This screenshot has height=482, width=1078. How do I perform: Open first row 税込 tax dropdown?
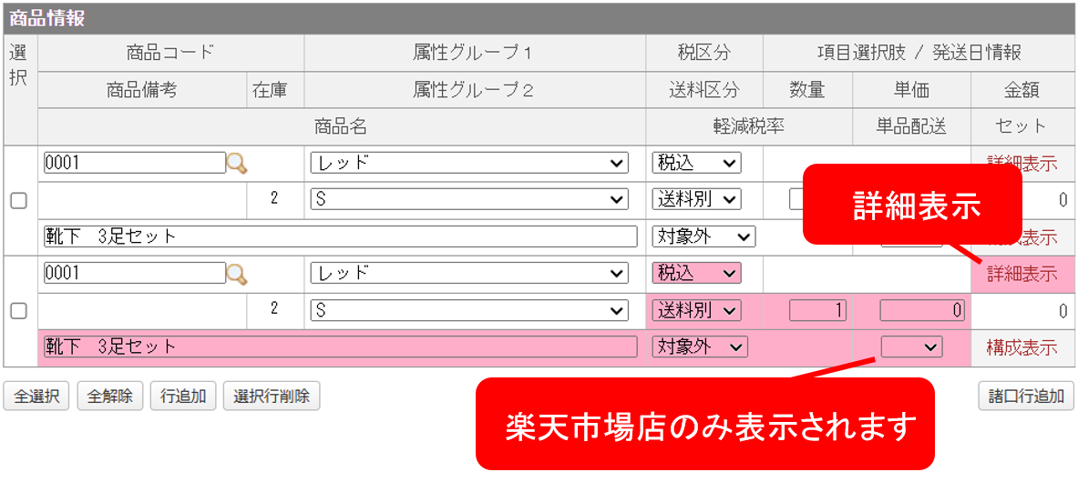pyautogui.click(x=696, y=164)
